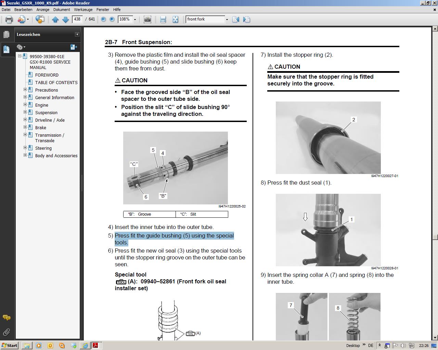438x350 pixels.
Task: Open the Hilfe menu
Action: point(117,10)
